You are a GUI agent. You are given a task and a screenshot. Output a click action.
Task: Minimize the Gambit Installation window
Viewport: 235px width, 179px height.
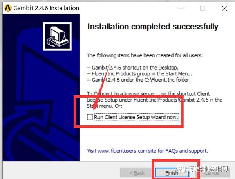[x=181, y=8]
